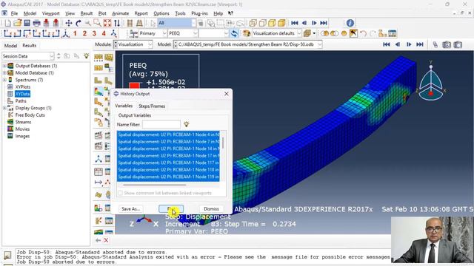Click Last frame in context bar animation controls
Viewport: 474px width, 266px height.
(420, 44)
